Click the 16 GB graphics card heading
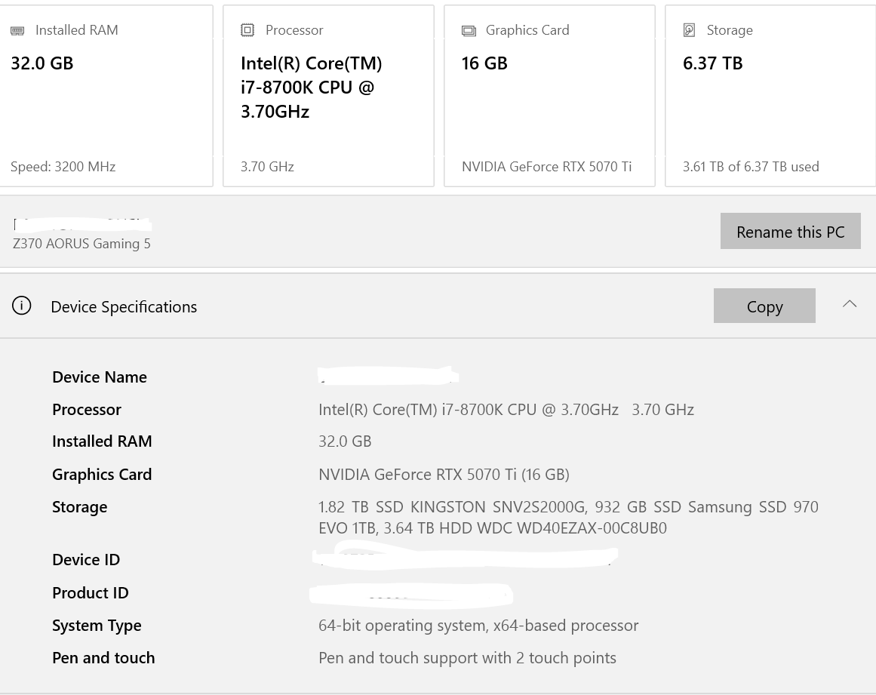Viewport: 876px width, 695px height. pyautogui.click(x=484, y=63)
